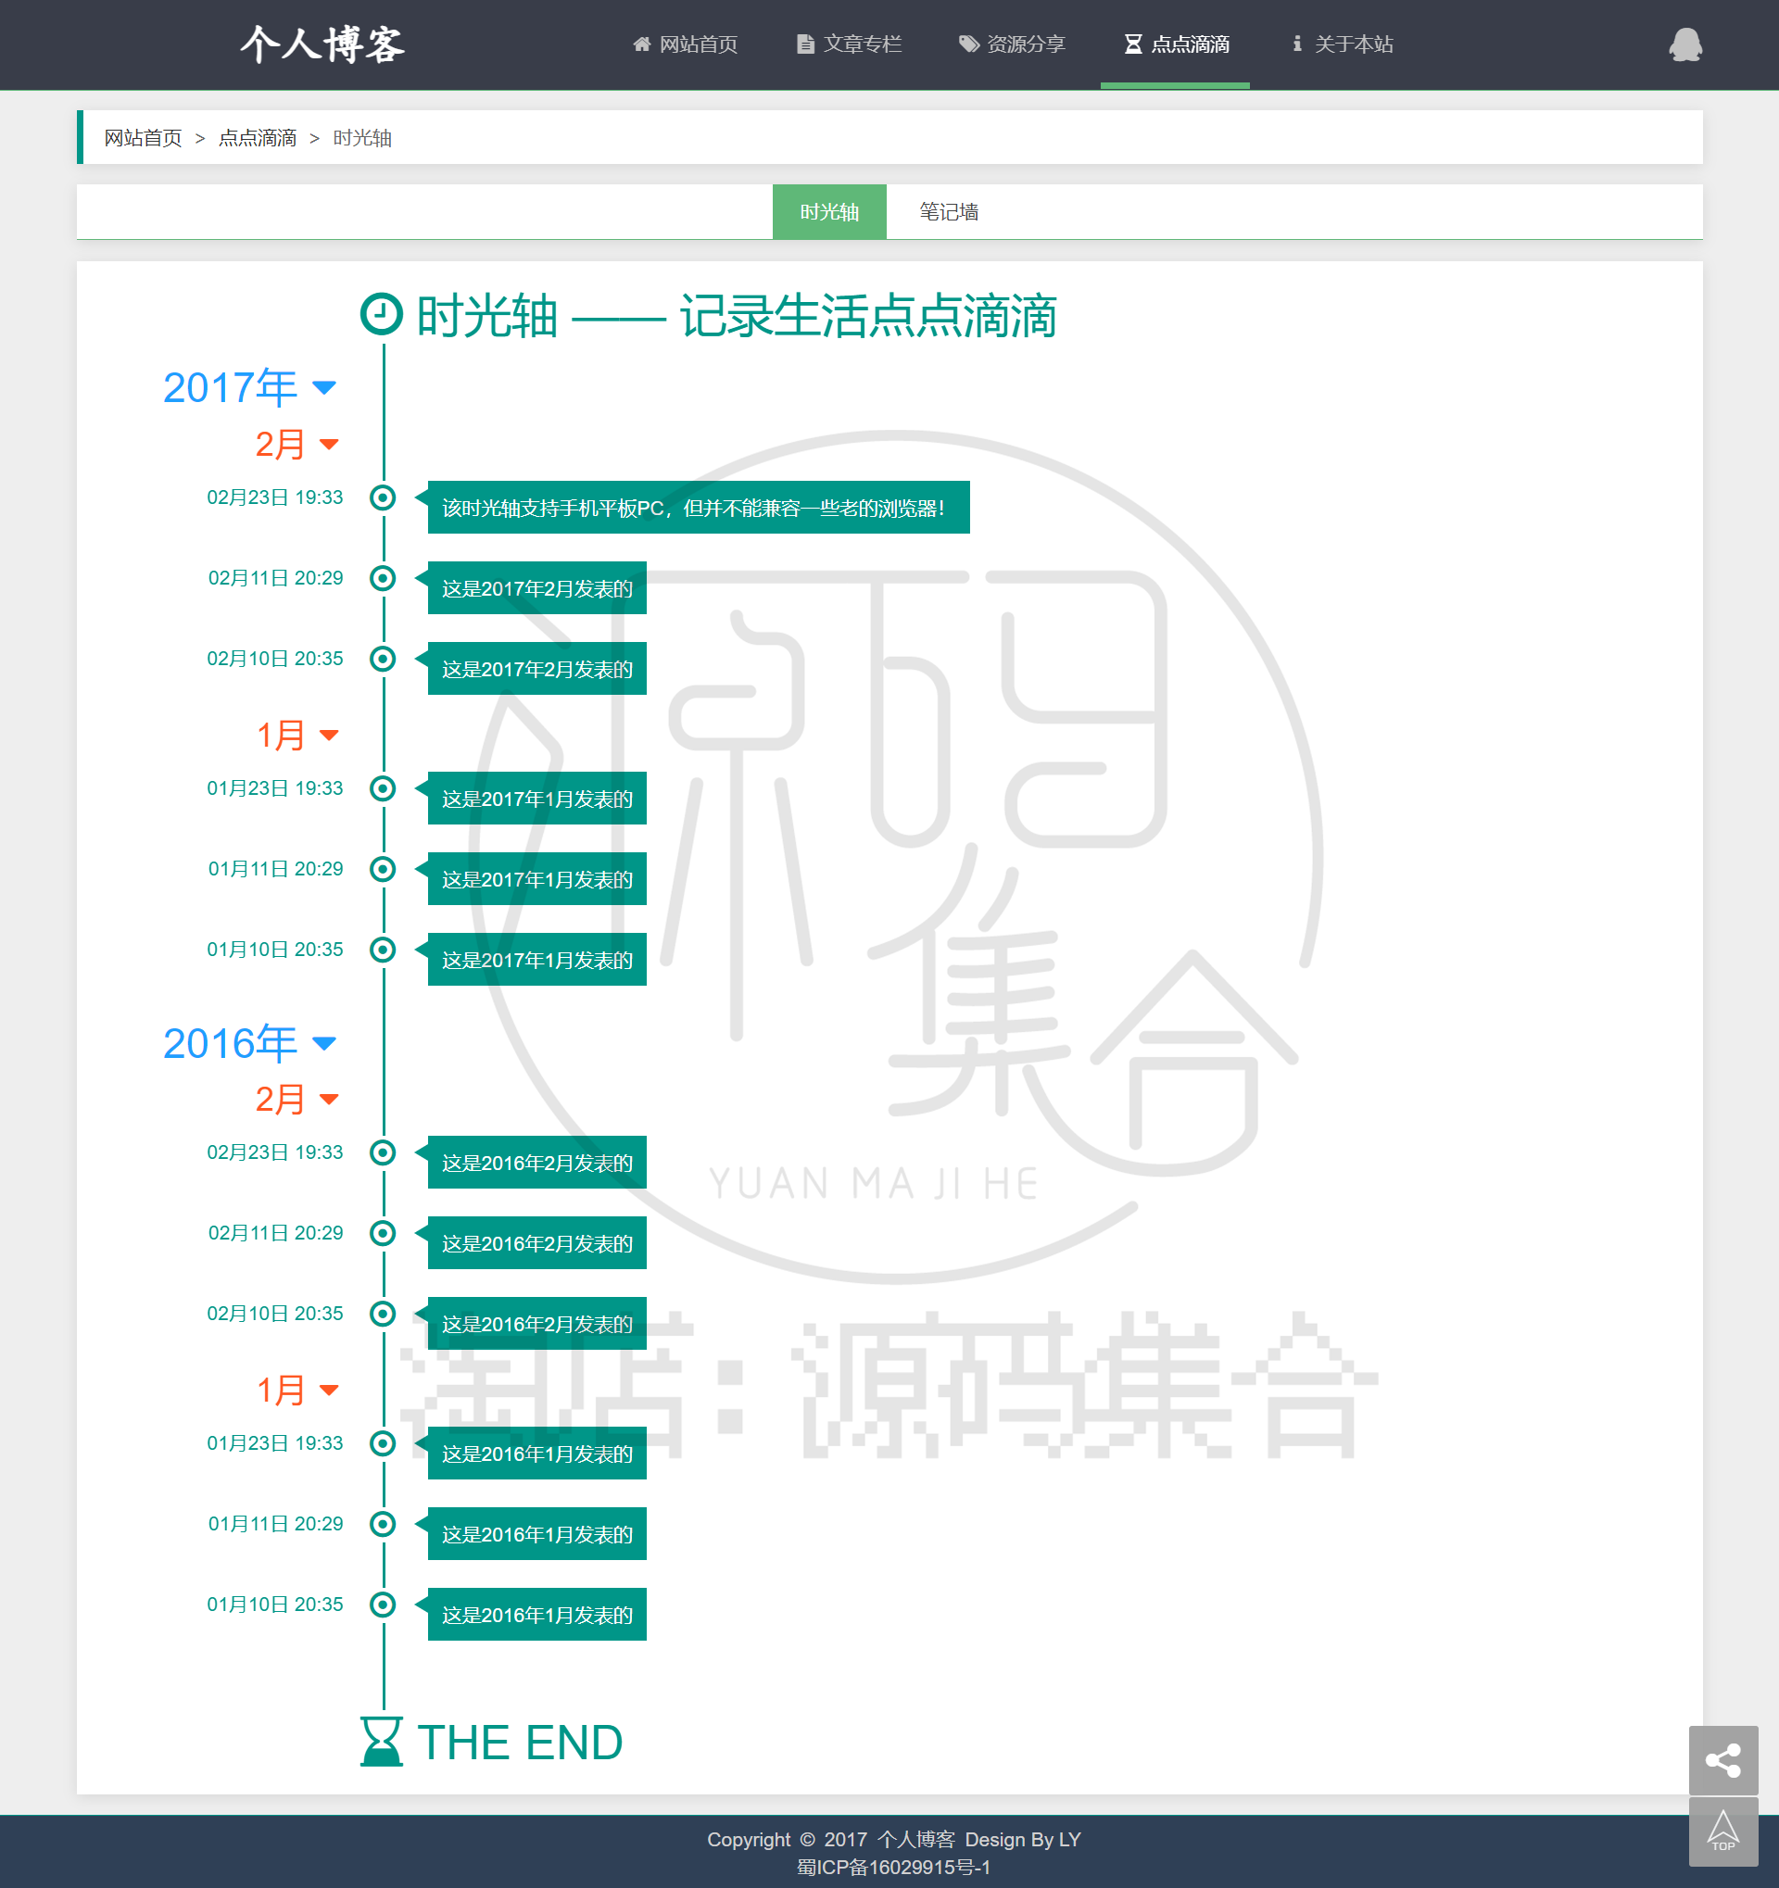Click 这是2016年2月发表的 entry dated 02月23日
The image size is (1779, 1888).
[536, 1164]
